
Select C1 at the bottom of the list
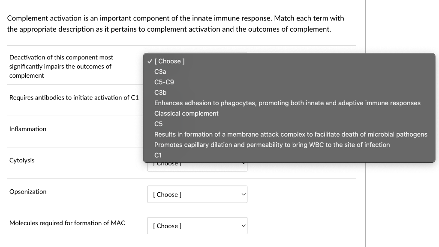tap(157, 155)
